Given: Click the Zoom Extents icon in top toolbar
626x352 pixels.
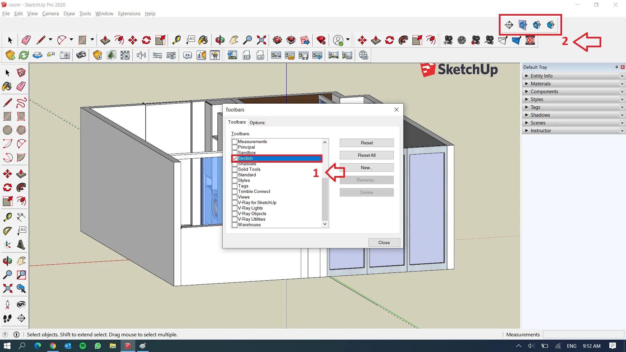Looking at the screenshot, I should pyautogui.click(x=261, y=40).
